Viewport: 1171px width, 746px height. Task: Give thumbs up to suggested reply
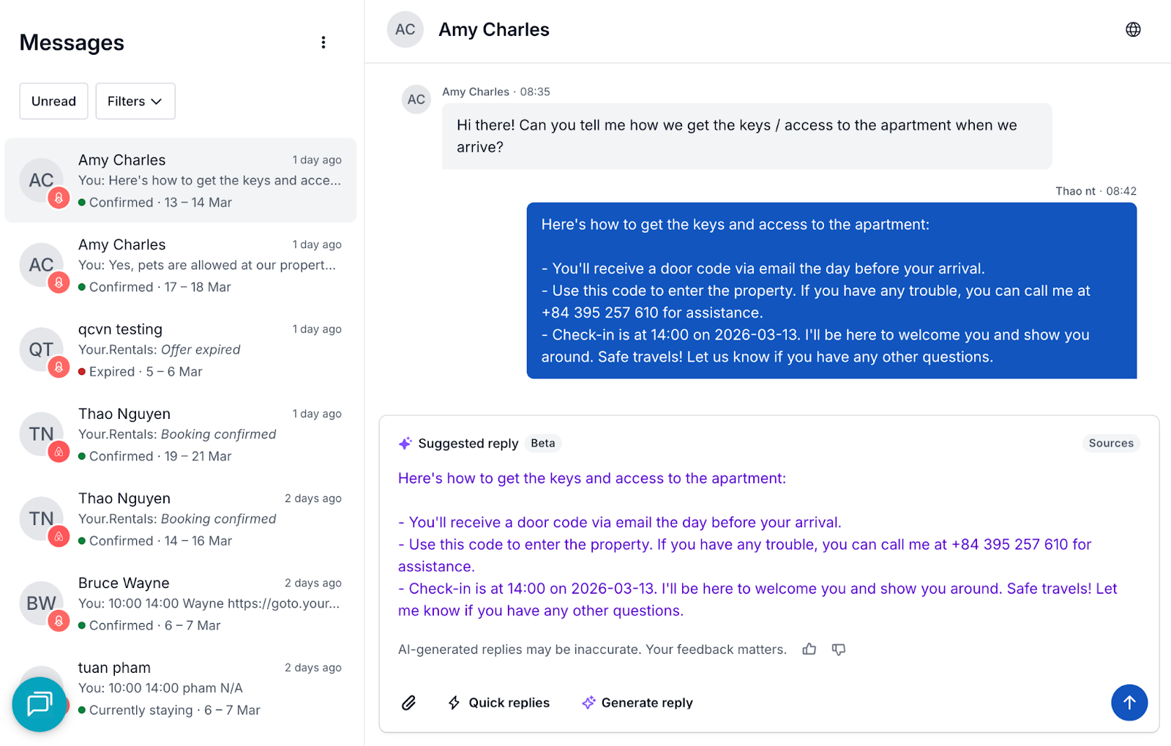[809, 649]
